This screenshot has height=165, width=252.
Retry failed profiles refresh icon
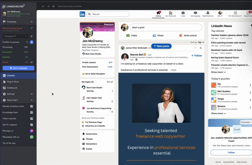pyautogui.click(x=32, y=62)
